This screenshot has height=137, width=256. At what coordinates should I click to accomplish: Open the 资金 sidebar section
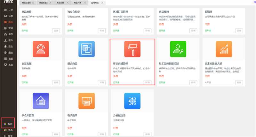coord(8,46)
